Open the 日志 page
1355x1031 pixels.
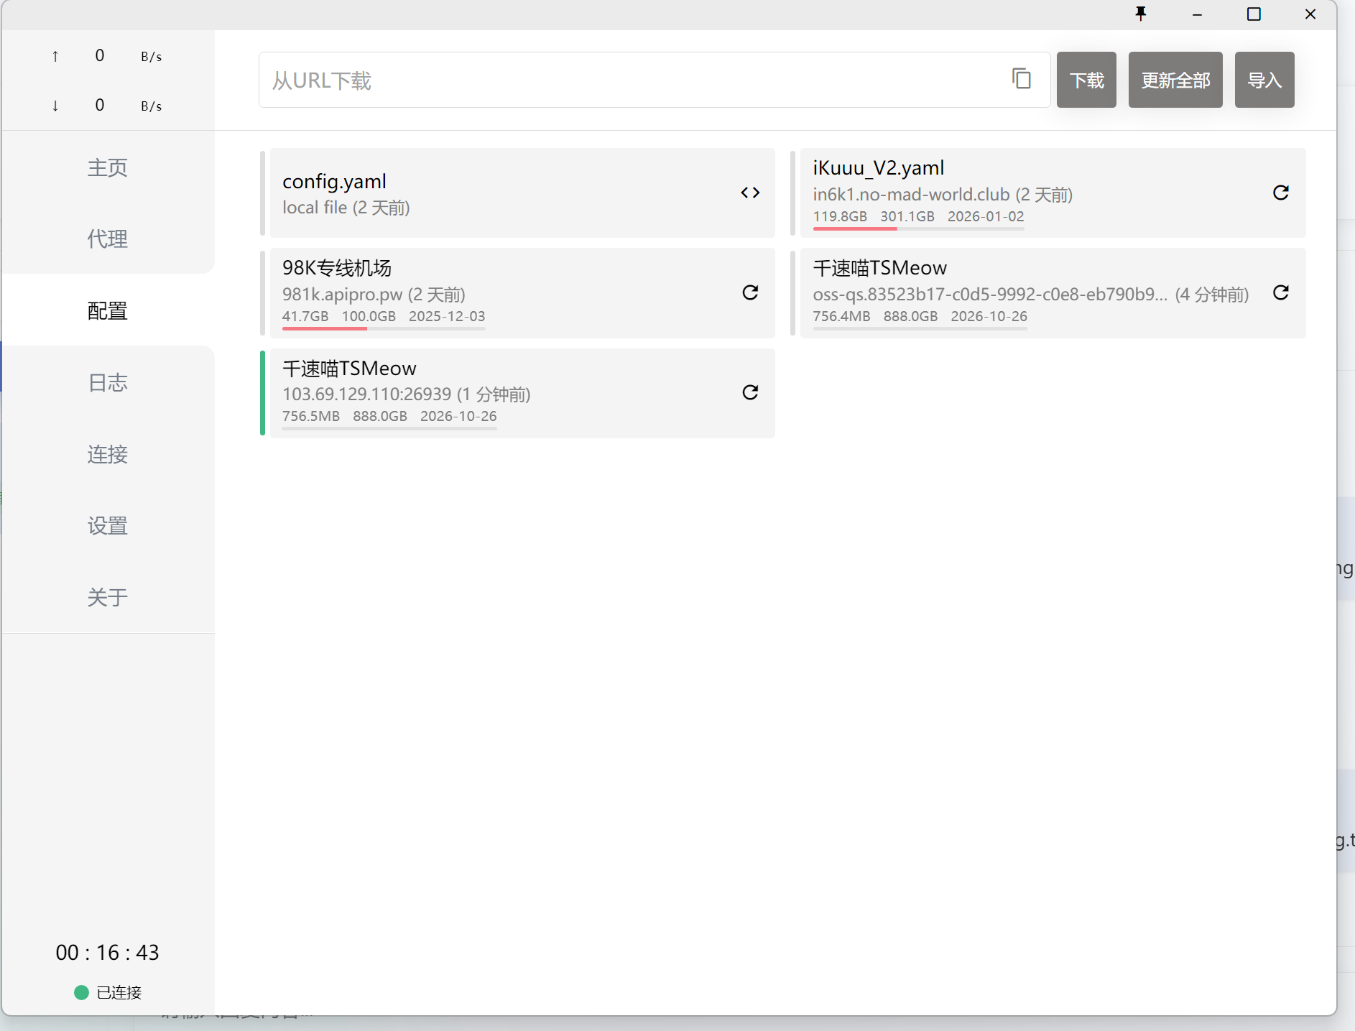(x=108, y=382)
